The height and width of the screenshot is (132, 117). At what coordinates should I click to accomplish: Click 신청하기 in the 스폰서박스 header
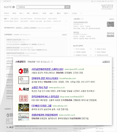(111, 19)
